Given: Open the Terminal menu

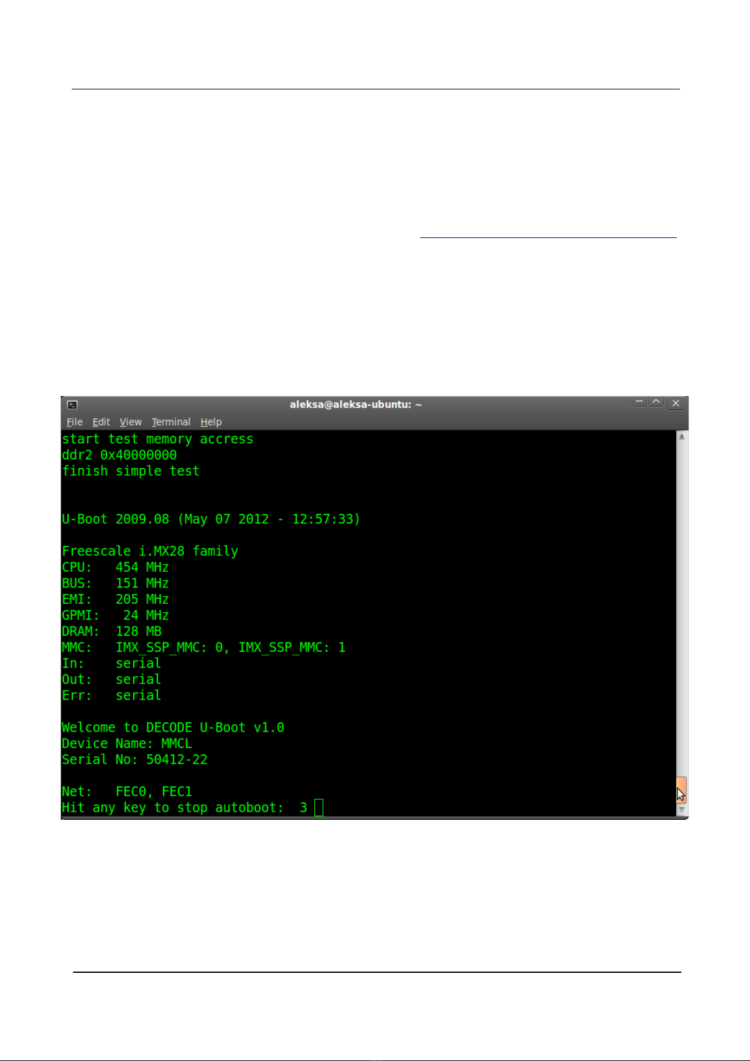Looking at the screenshot, I should (x=171, y=422).
